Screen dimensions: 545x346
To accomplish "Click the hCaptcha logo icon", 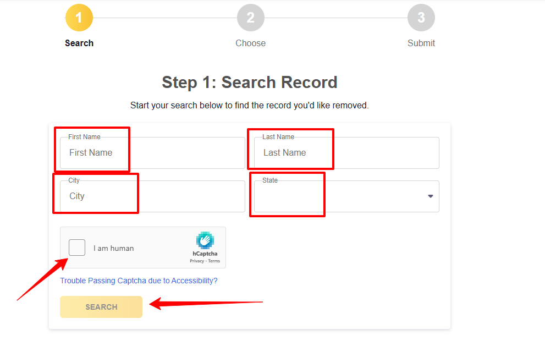I will coord(205,240).
